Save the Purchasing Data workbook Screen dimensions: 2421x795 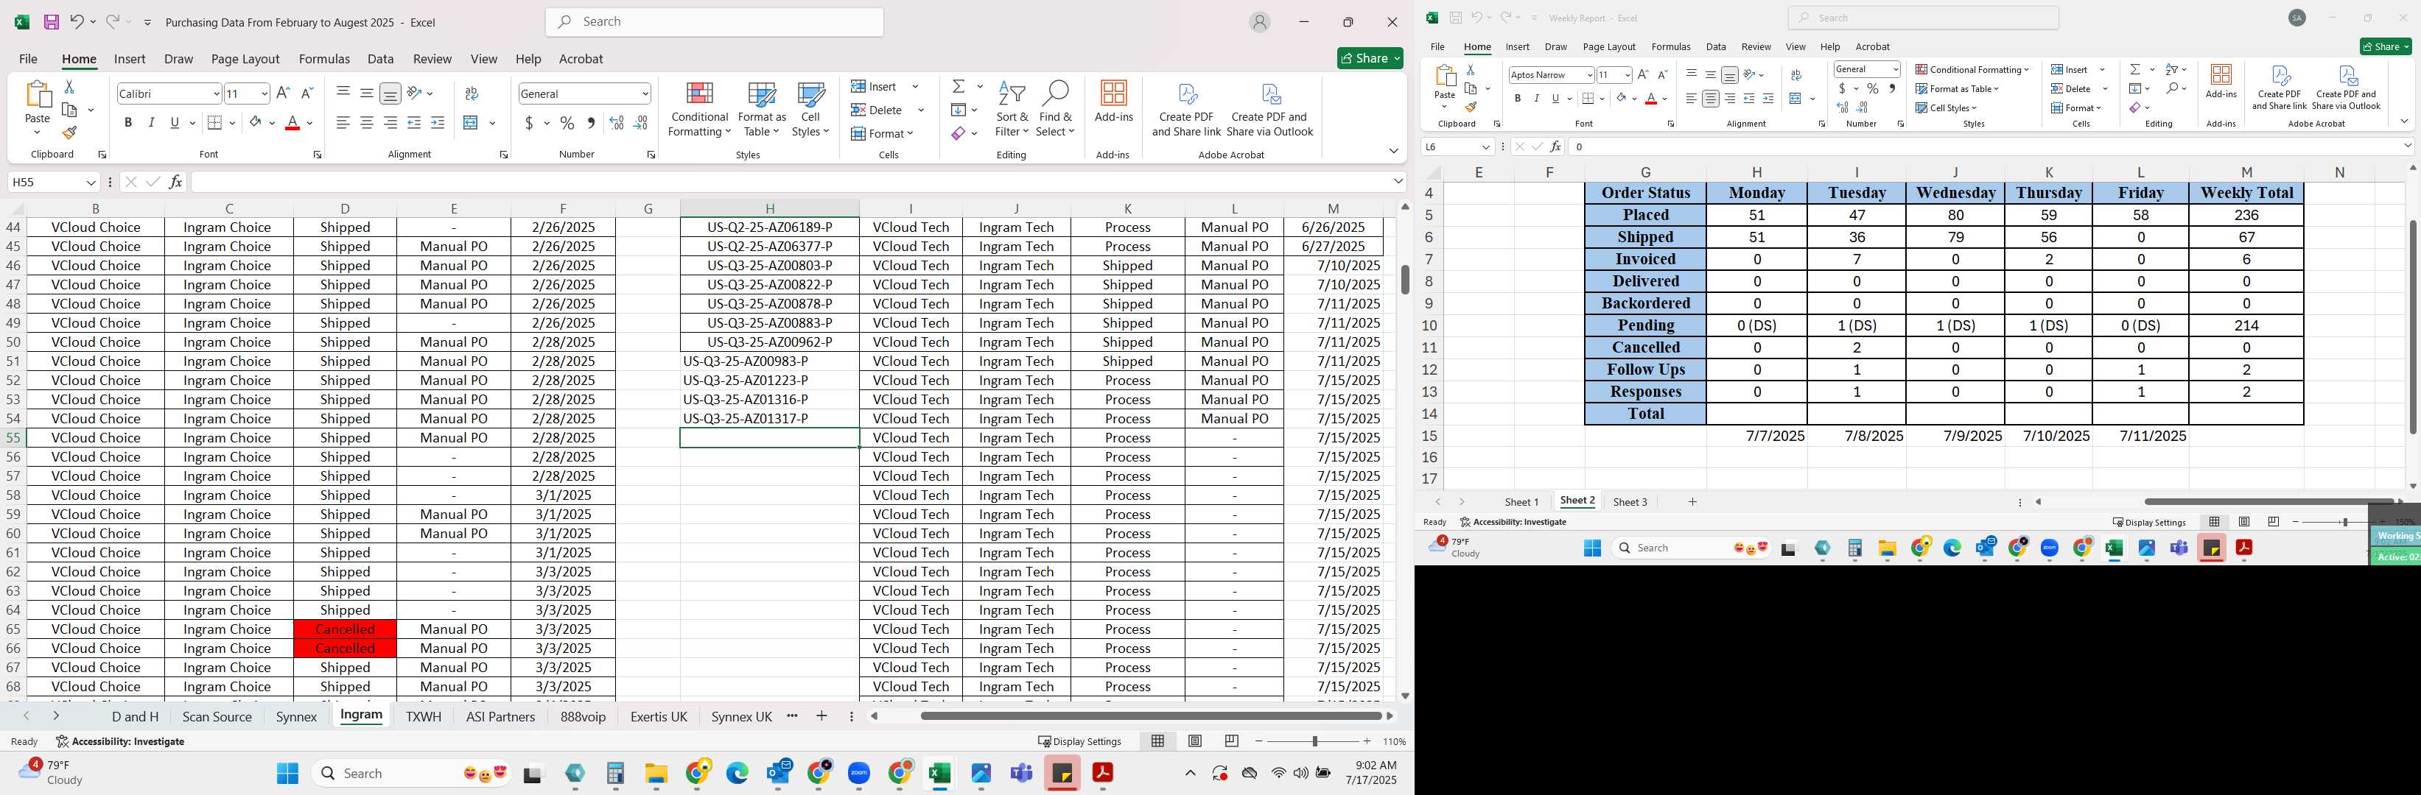click(x=52, y=21)
